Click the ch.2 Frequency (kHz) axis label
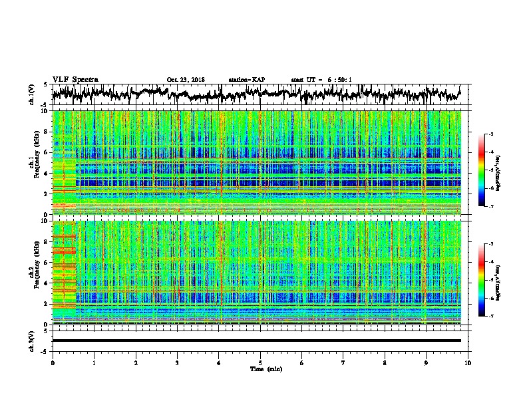Viewport: 527px width, 407px height. pos(34,265)
